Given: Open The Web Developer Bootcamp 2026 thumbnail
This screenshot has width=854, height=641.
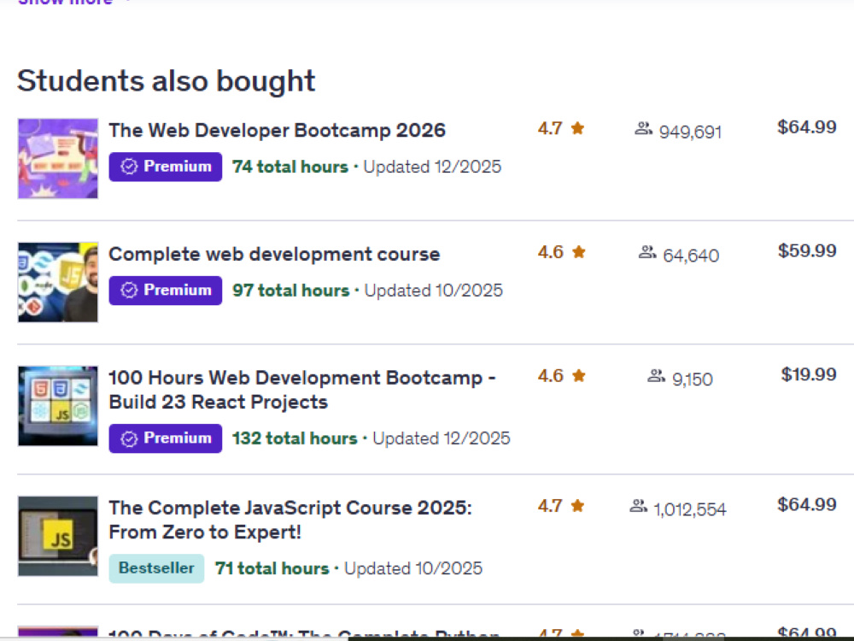Looking at the screenshot, I should click(58, 159).
